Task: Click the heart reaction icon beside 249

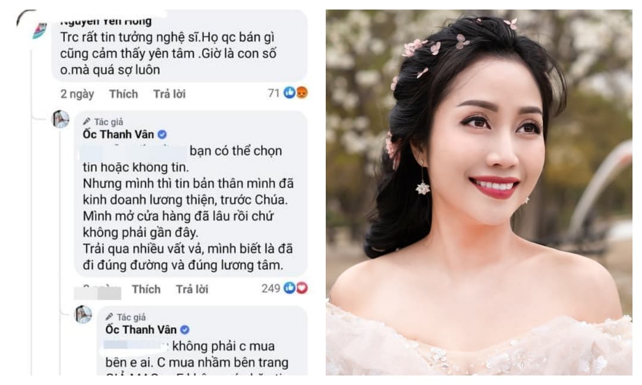Action: tap(302, 288)
